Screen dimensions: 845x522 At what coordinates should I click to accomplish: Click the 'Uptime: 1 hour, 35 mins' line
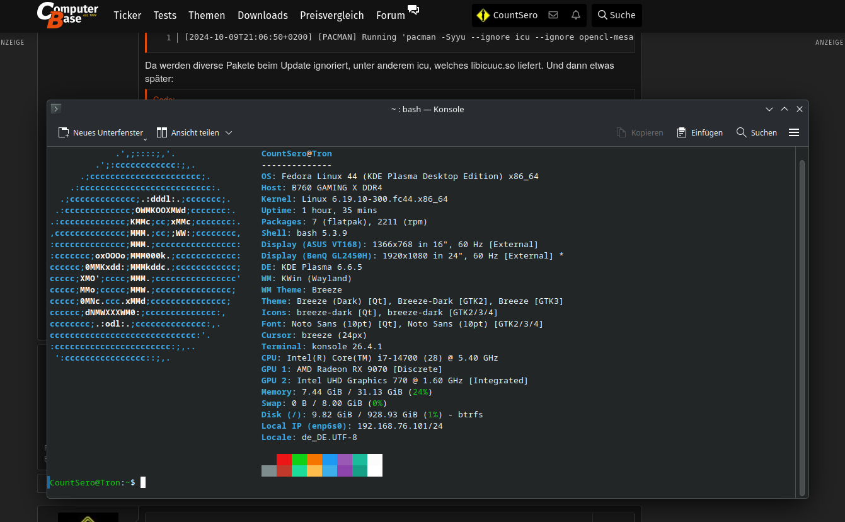(x=319, y=210)
